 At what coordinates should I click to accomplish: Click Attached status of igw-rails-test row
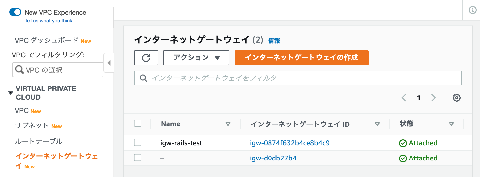(x=418, y=143)
